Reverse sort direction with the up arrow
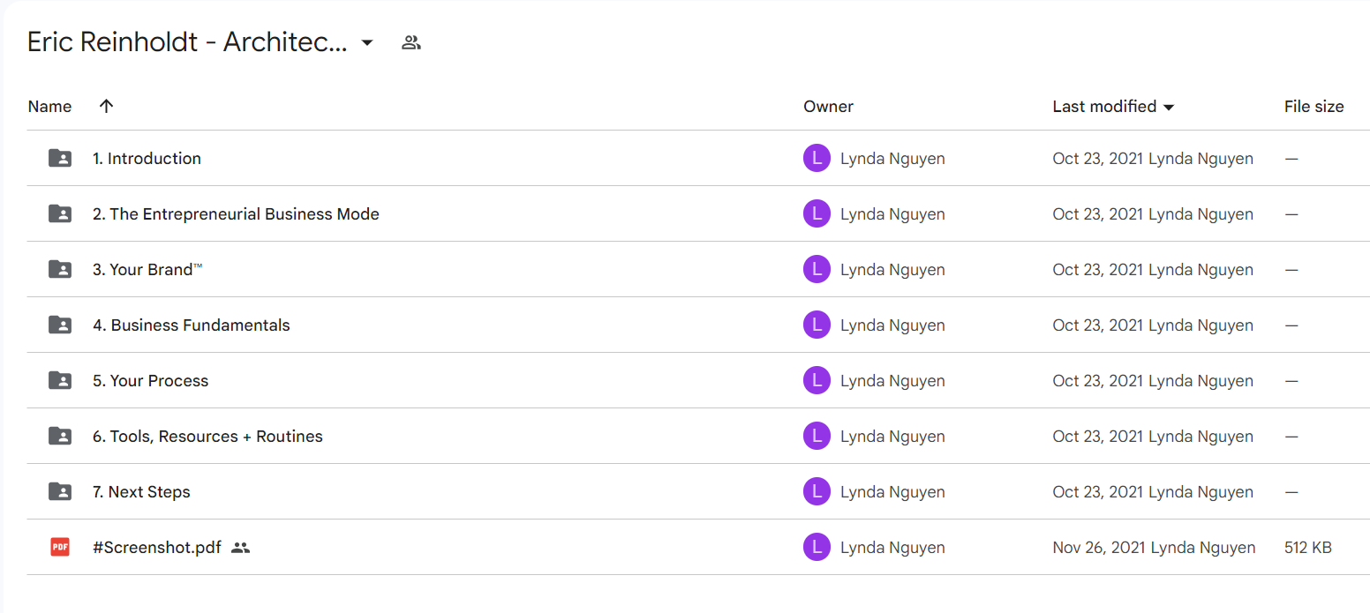1370x613 pixels. click(107, 107)
